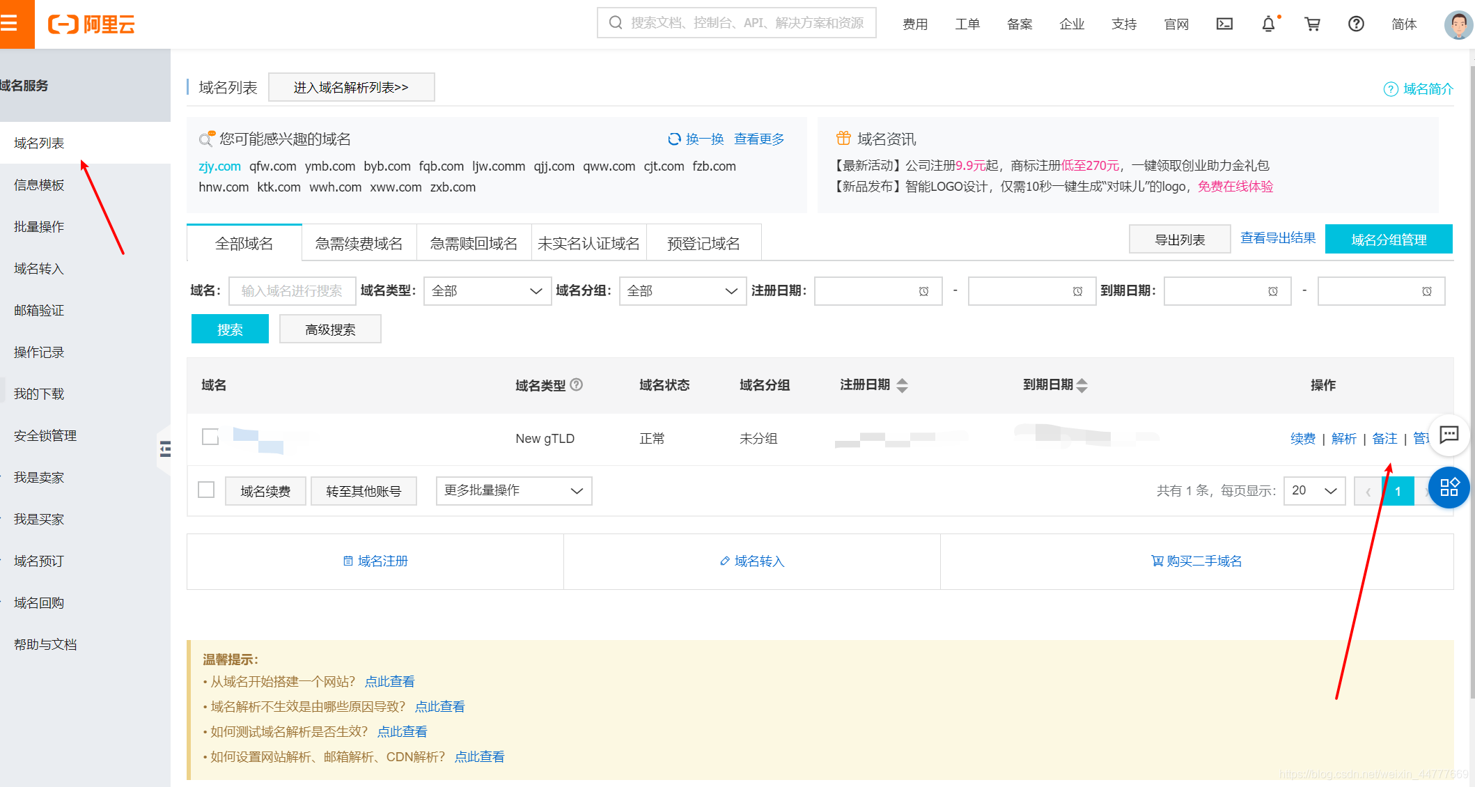The image size is (1475, 787).
Task: Open the notification bell
Action: point(1269,24)
